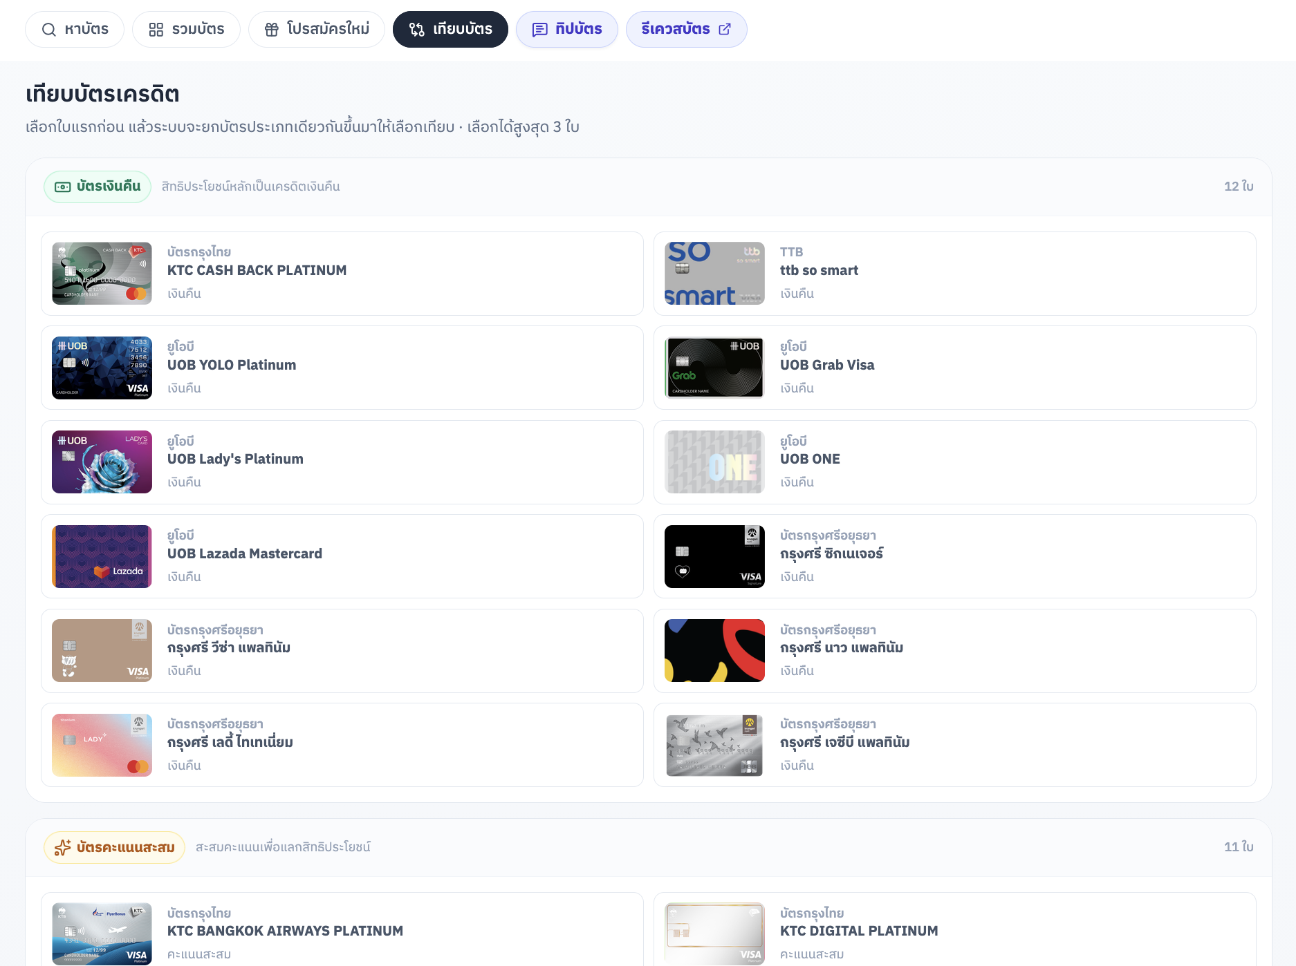Click the gift icon in โปรสมัครใหม่ tab

(272, 30)
